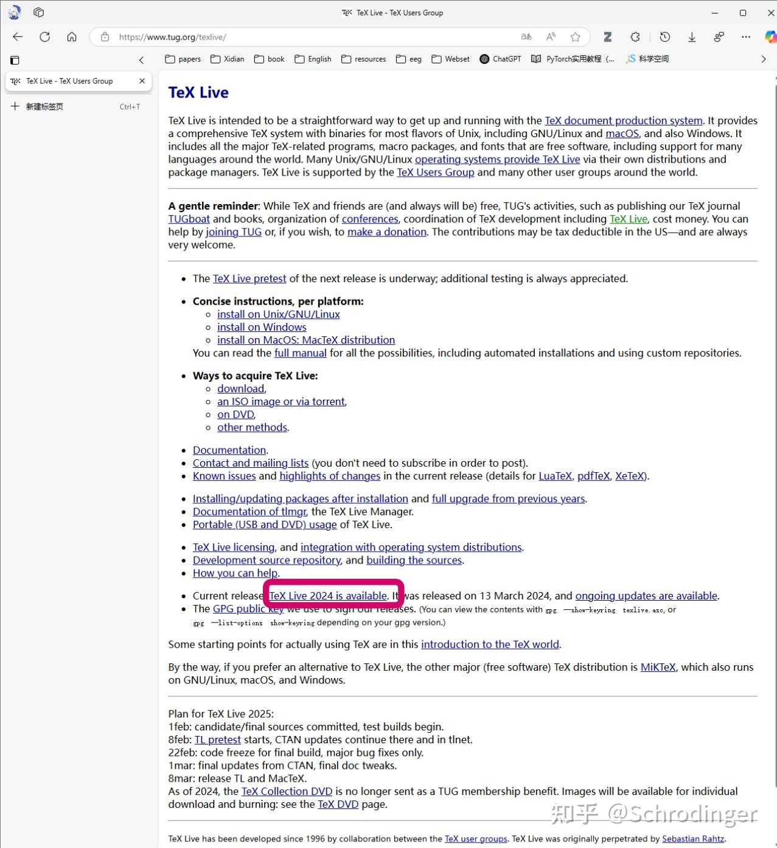Viewport: 777px width, 848px height.
Task: Open the Known issues link
Action: click(225, 476)
